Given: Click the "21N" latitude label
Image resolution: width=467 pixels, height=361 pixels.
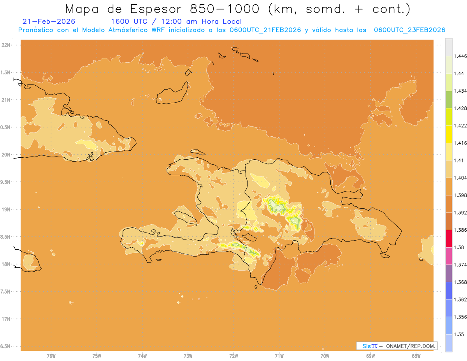Looking at the screenshot, I should (6, 100).
